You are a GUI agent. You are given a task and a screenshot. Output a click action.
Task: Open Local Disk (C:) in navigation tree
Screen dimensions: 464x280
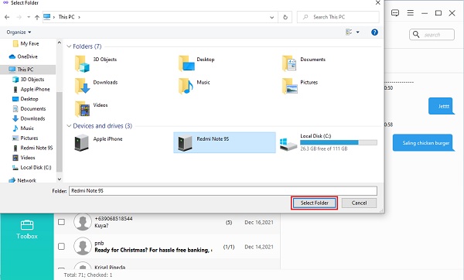pos(32,168)
